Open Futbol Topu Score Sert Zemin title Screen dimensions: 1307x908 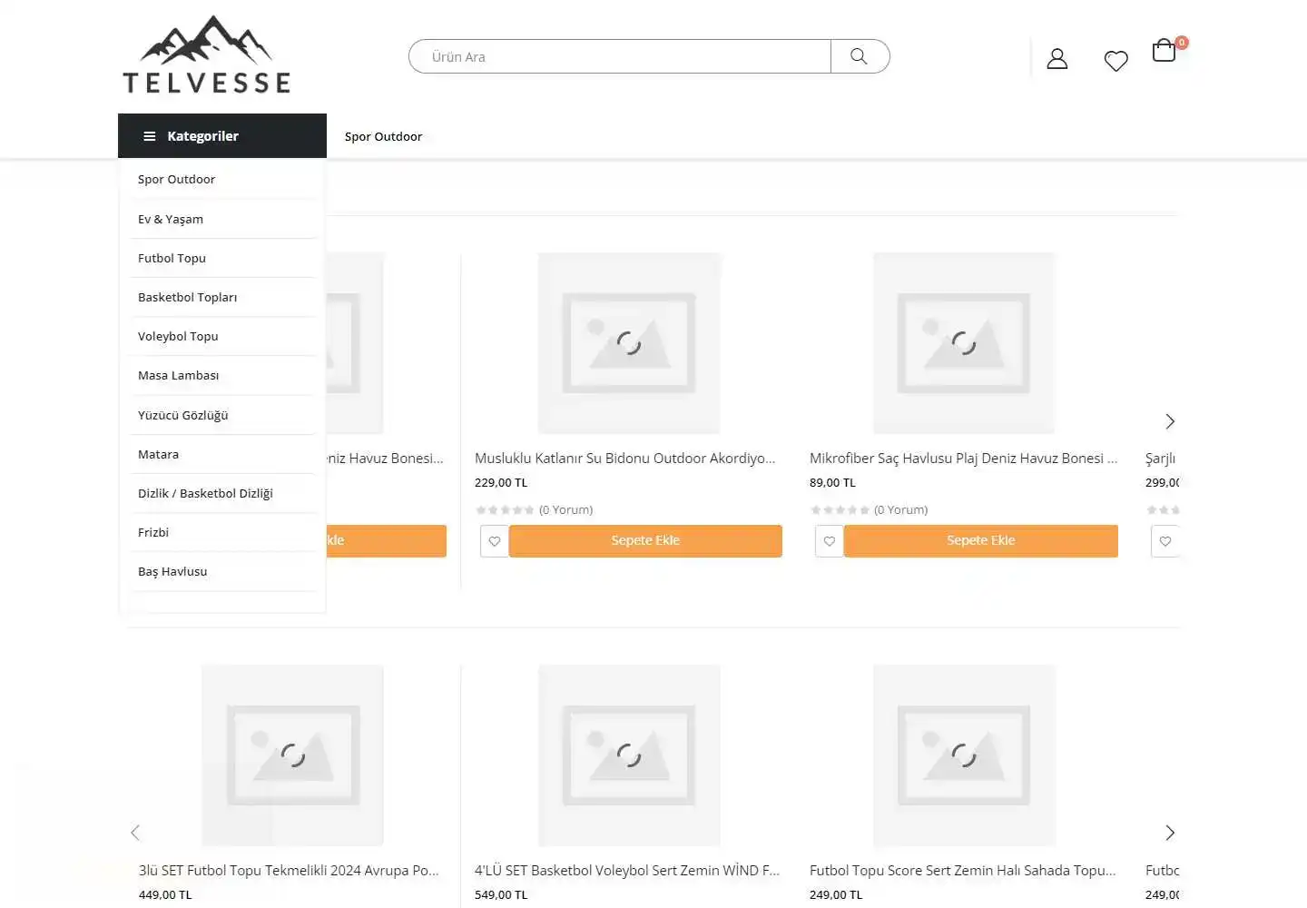pos(962,870)
